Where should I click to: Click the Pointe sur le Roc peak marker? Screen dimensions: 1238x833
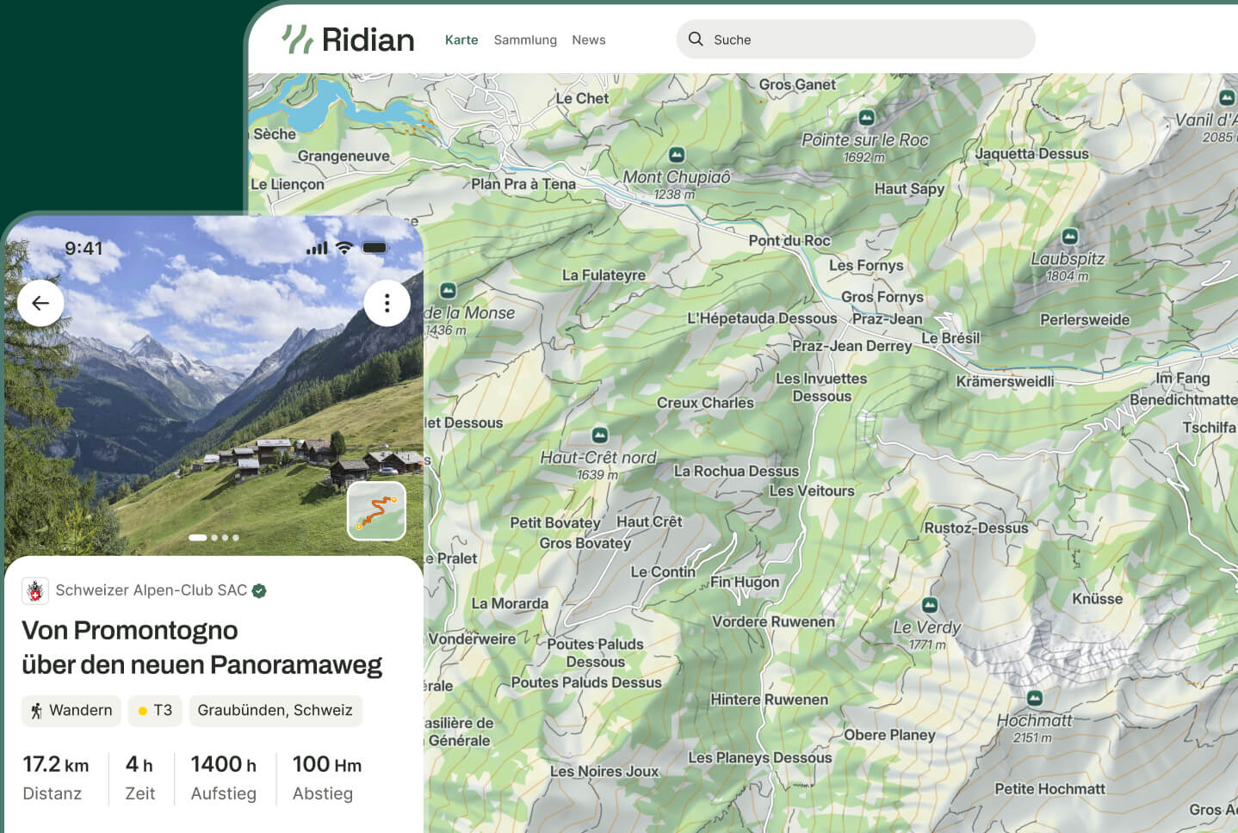coord(867,117)
